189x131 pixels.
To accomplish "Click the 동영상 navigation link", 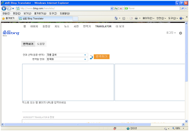I will point(46,26).
